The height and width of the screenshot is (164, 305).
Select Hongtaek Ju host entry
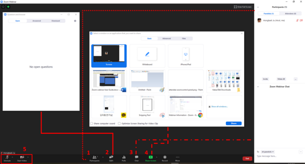point(280,20)
